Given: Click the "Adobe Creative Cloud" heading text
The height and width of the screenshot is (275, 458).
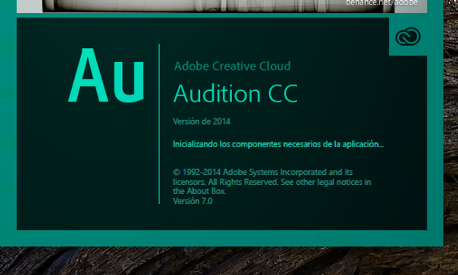Looking at the screenshot, I should [232, 66].
